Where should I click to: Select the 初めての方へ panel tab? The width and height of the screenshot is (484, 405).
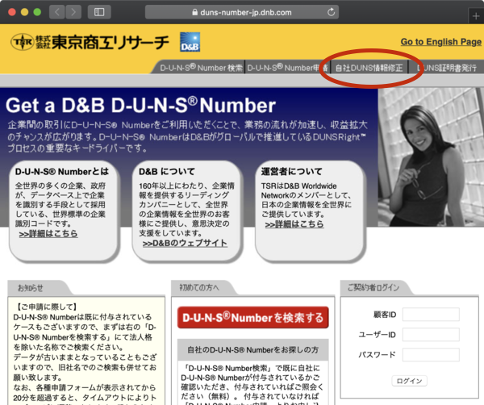tap(202, 288)
